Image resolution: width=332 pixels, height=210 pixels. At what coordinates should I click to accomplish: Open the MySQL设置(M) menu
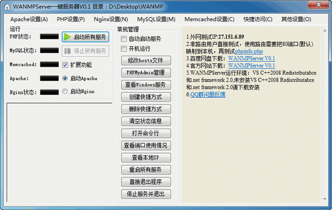pos(156,19)
